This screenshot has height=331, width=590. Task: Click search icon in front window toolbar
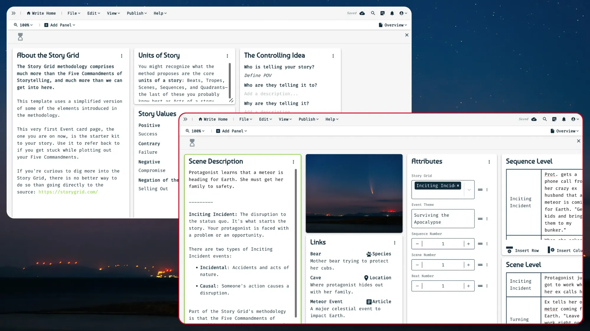(545, 119)
